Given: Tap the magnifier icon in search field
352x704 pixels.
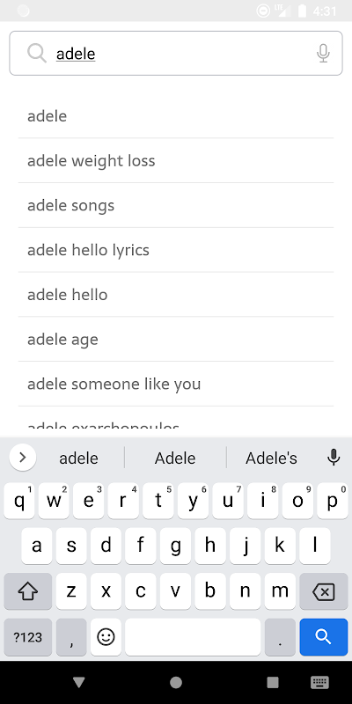Looking at the screenshot, I should pos(36,54).
